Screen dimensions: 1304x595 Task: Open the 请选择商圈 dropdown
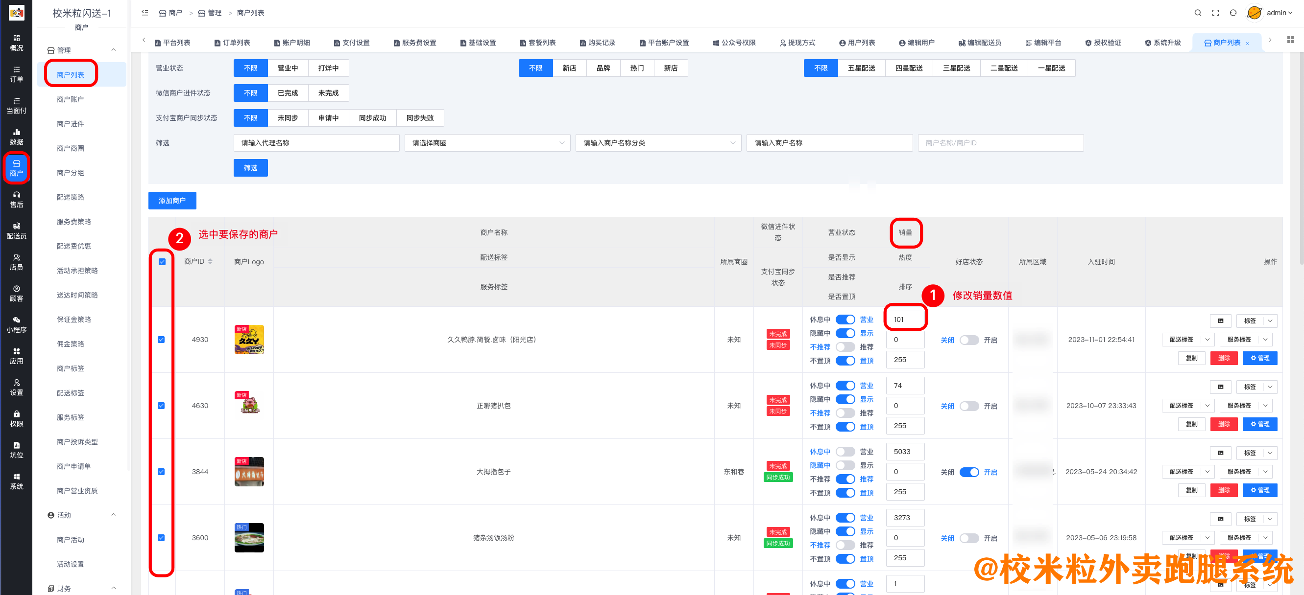(x=487, y=142)
